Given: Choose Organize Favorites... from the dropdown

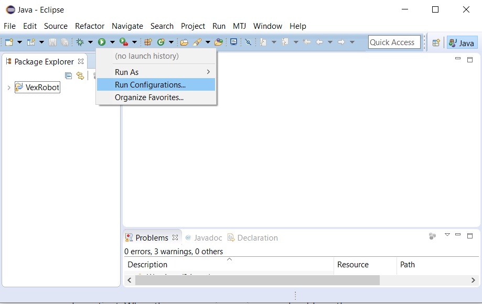Looking at the screenshot, I should [x=156, y=97].
